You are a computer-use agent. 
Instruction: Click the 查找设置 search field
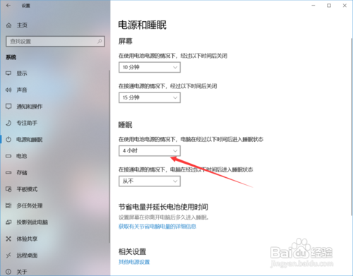tap(55, 42)
